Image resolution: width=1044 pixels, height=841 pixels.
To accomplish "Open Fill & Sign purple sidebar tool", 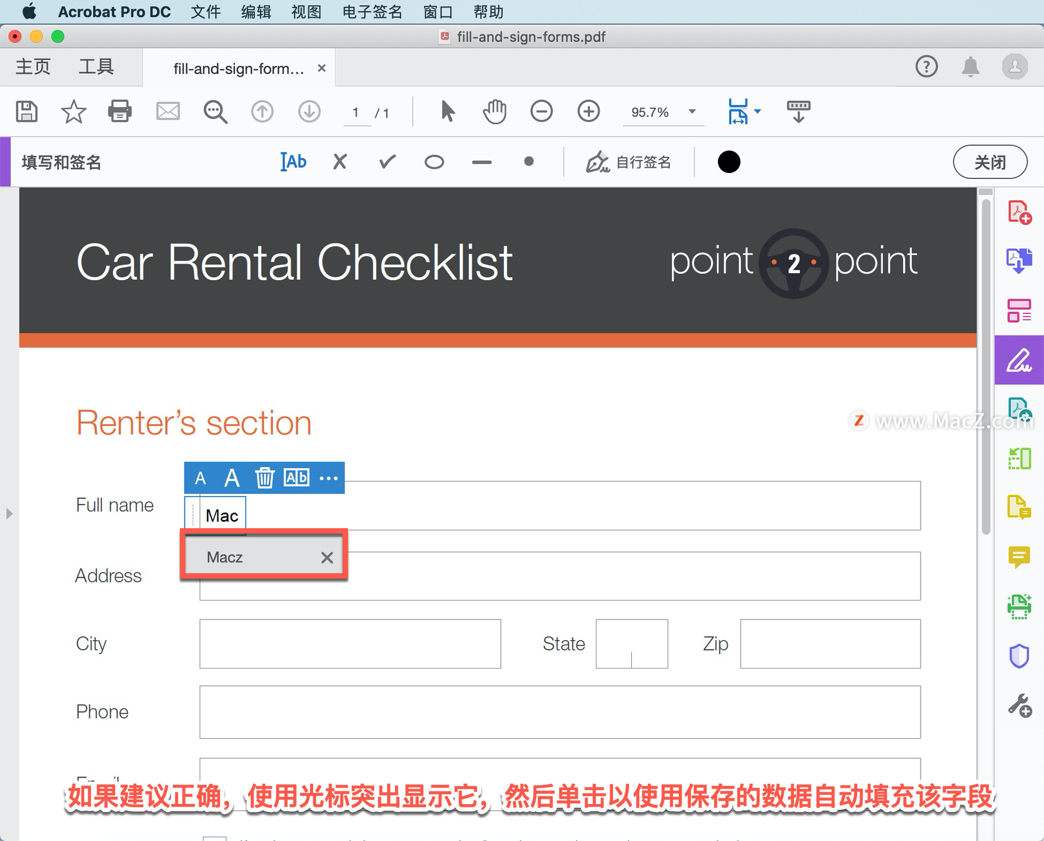I will point(1020,360).
